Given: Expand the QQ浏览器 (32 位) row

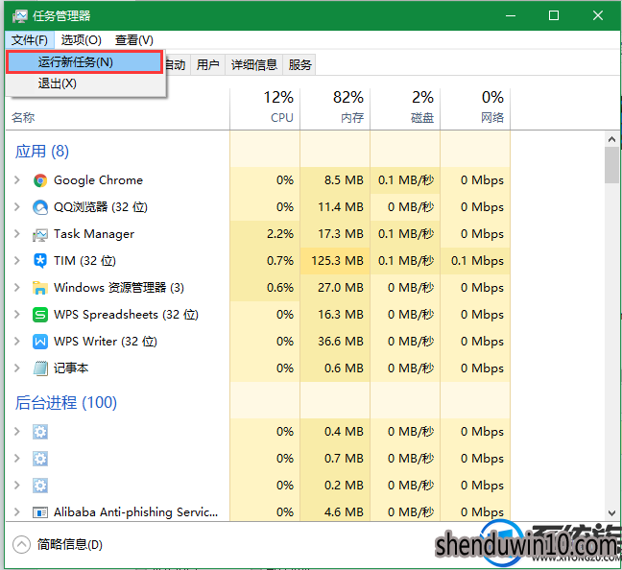Looking at the screenshot, I should (x=16, y=206).
